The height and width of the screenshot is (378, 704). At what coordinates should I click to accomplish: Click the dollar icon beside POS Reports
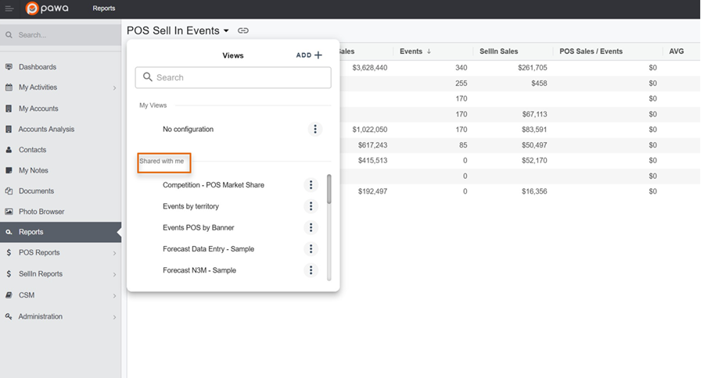9,252
